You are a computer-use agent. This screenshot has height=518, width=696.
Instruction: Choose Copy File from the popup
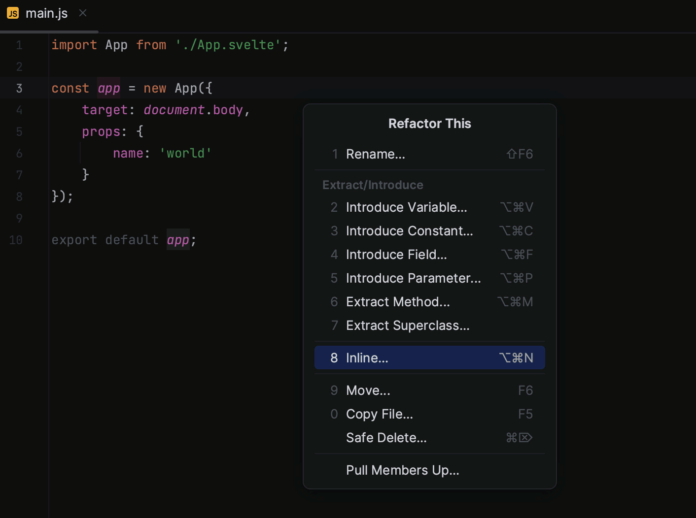[x=379, y=414]
